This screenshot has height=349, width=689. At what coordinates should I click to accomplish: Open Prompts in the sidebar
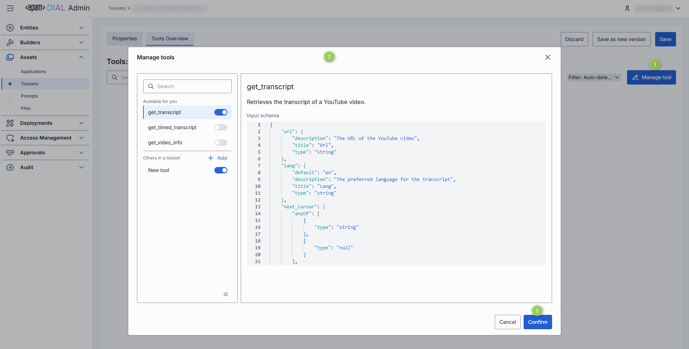click(x=29, y=96)
